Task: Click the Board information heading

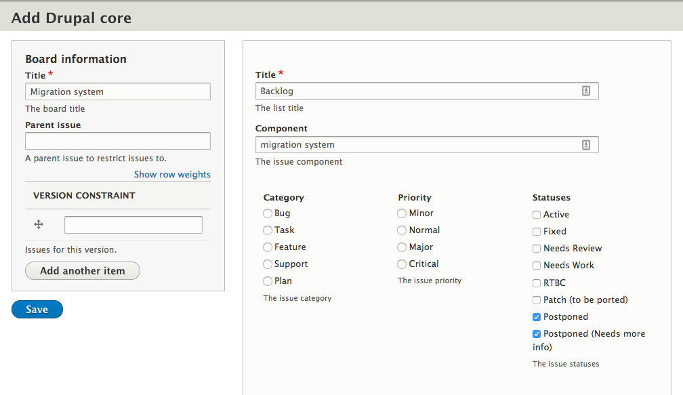Action: 76,59
